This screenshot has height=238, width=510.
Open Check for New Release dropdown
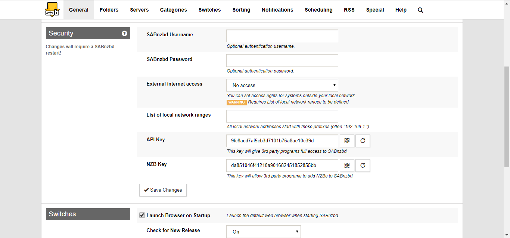click(x=264, y=232)
